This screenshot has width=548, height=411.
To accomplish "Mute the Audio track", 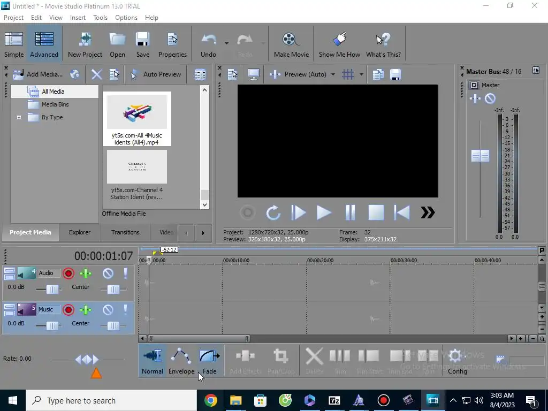I will (x=108, y=273).
